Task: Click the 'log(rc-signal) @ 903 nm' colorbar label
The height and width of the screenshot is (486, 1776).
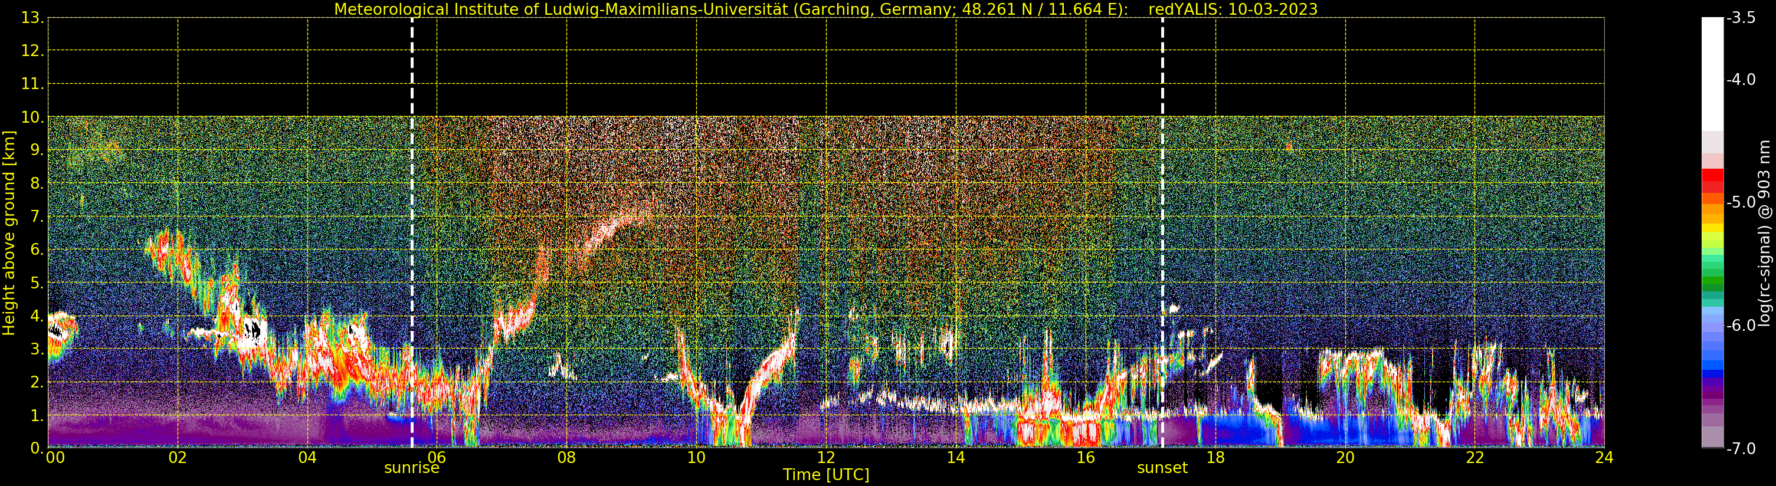Action: pos(1765,233)
